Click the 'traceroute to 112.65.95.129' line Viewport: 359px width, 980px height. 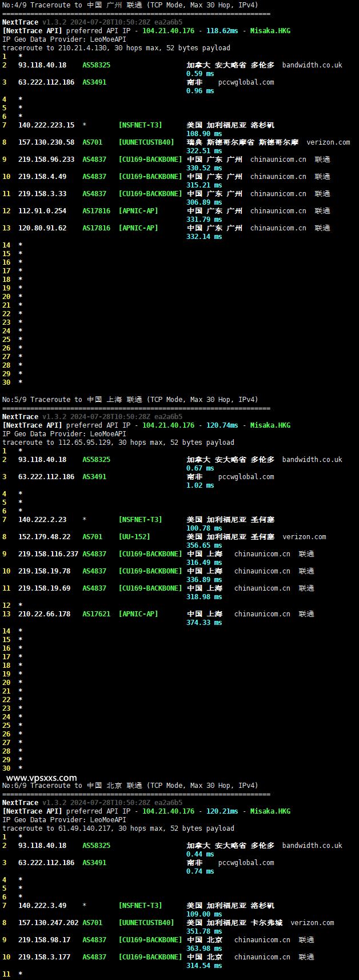(118, 443)
